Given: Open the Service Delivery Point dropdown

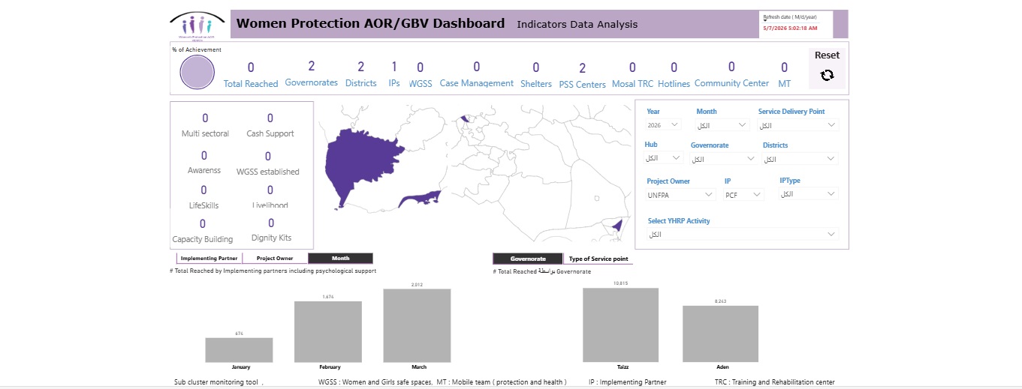Looking at the screenshot, I should click(x=798, y=125).
